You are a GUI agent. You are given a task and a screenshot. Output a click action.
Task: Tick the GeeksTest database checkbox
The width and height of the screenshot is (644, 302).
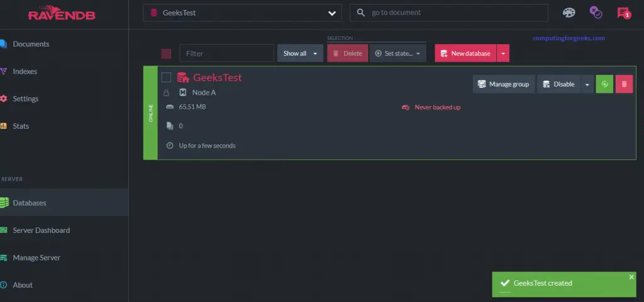tap(166, 77)
